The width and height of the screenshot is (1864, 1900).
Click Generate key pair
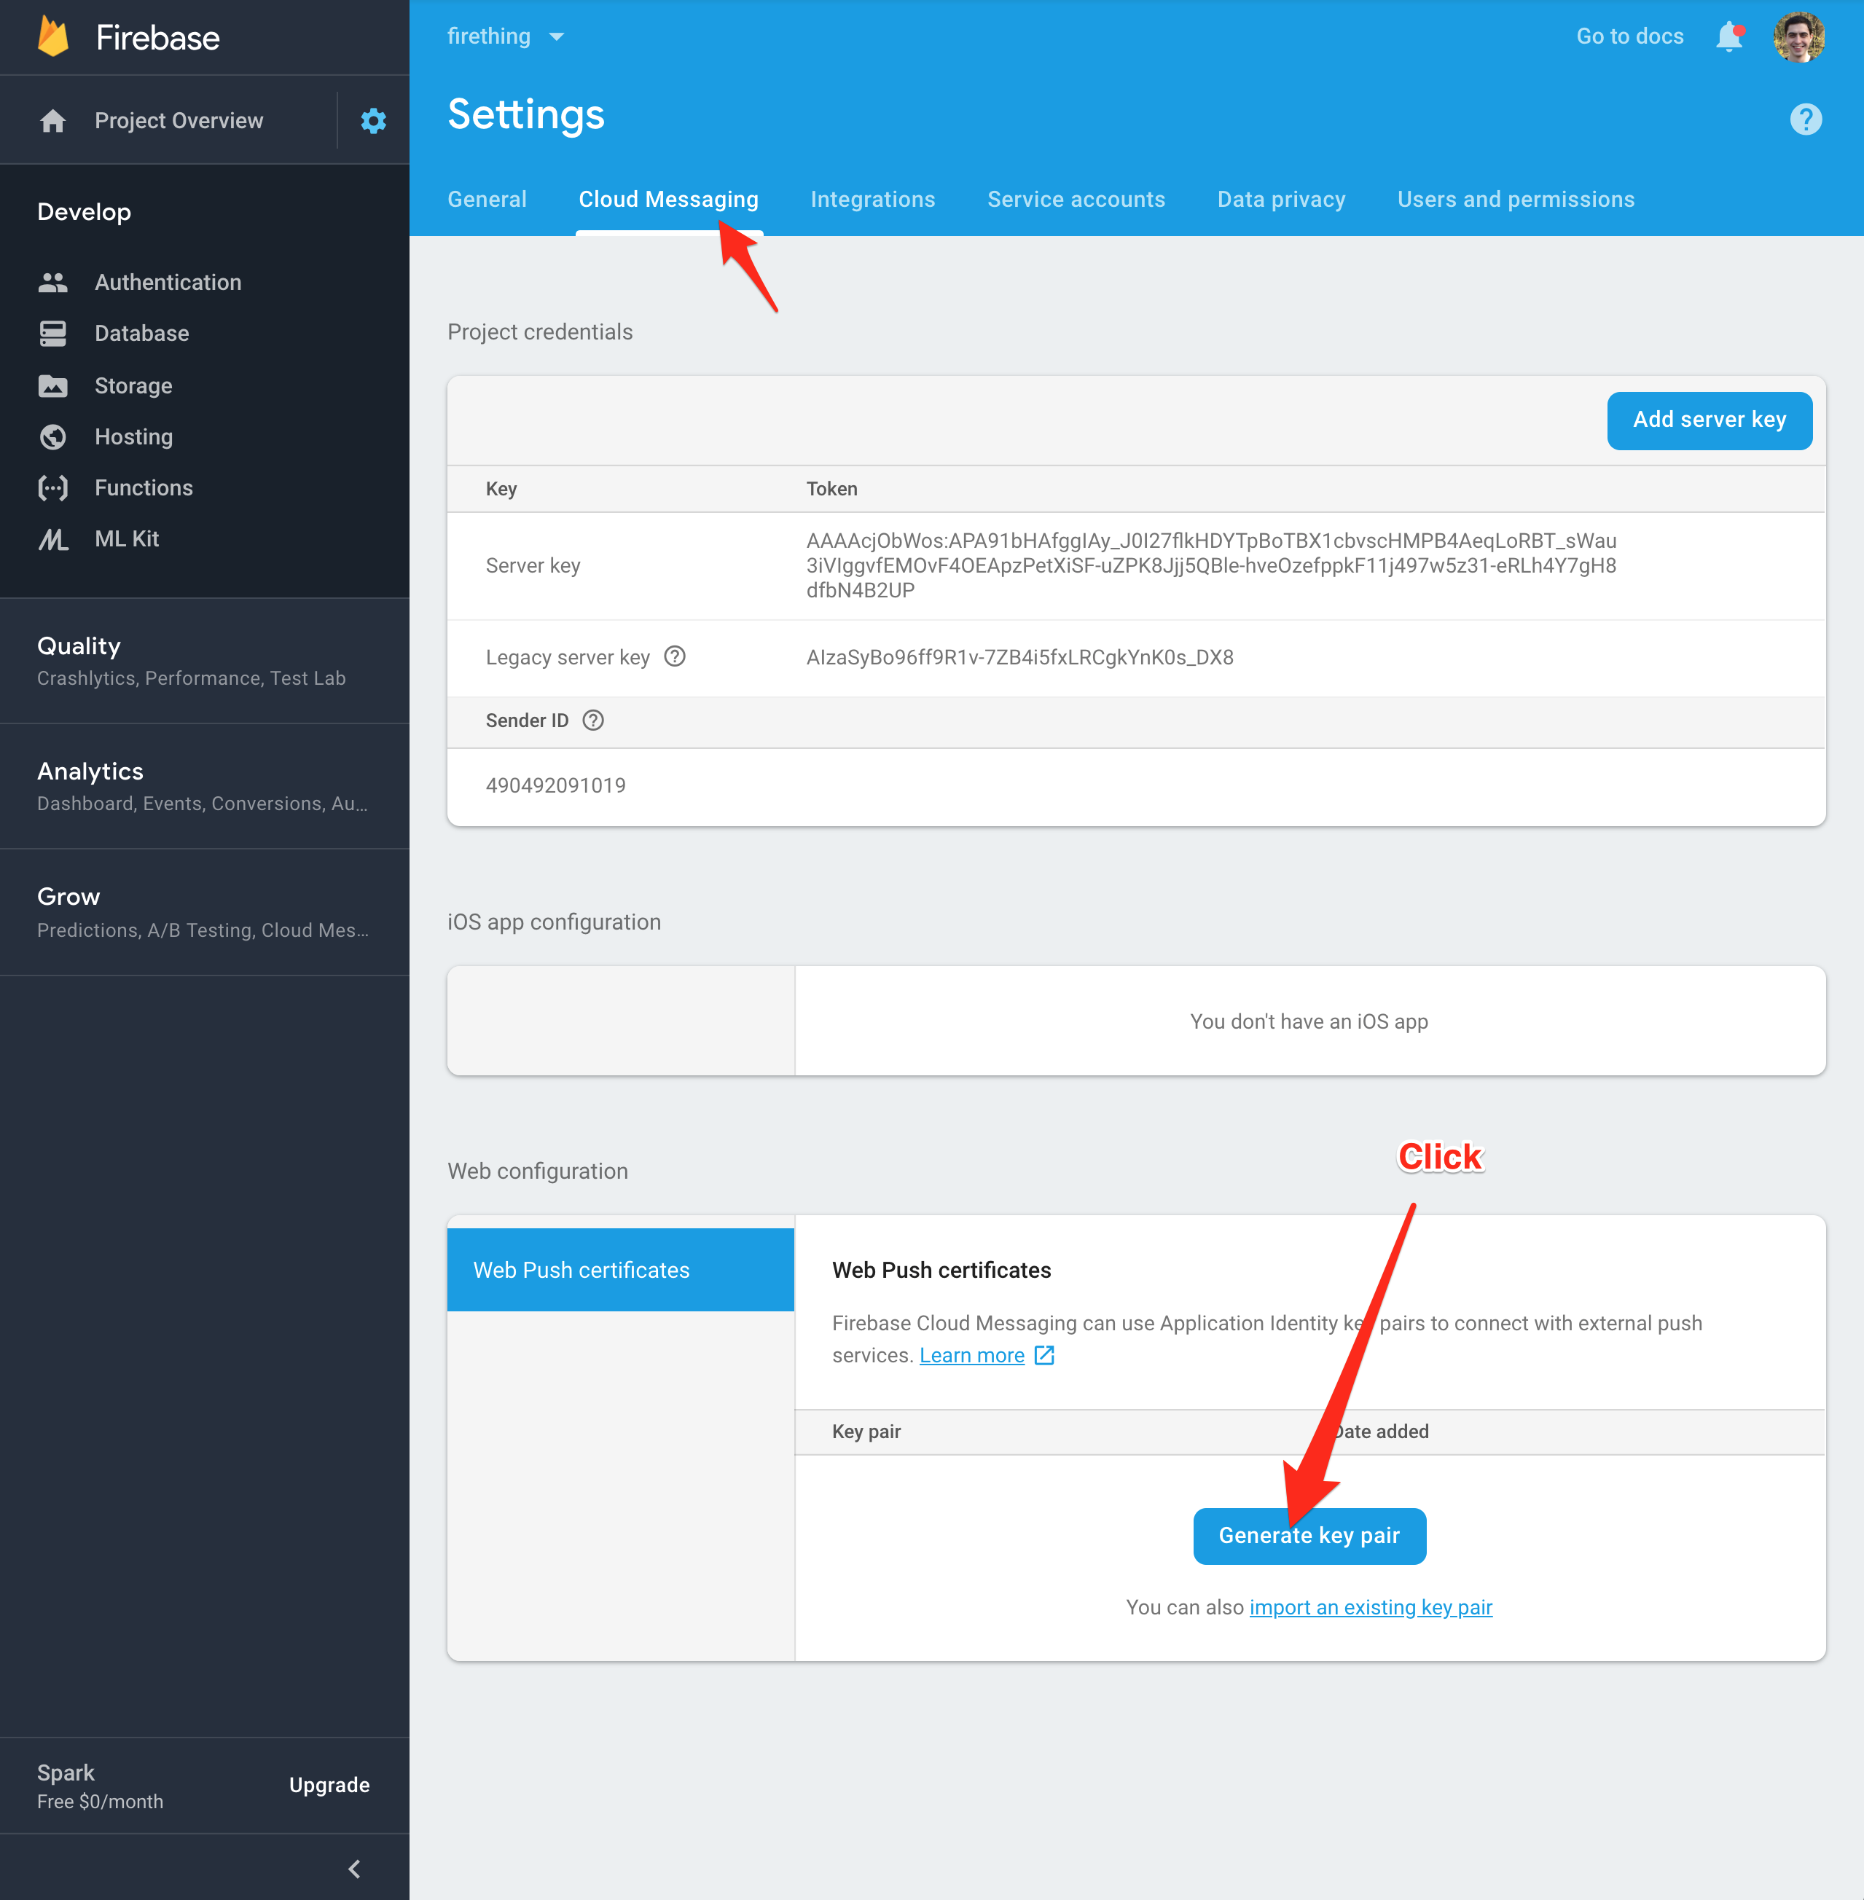[x=1309, y=1536]
